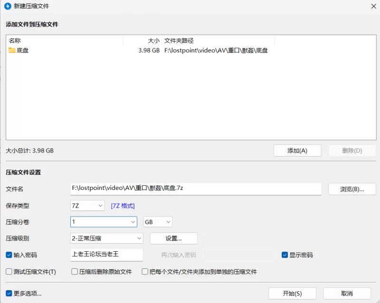Enable 压缩后删除原始文件 checkbox
This screenshot has height=303, width=380.
coord(75,272)
